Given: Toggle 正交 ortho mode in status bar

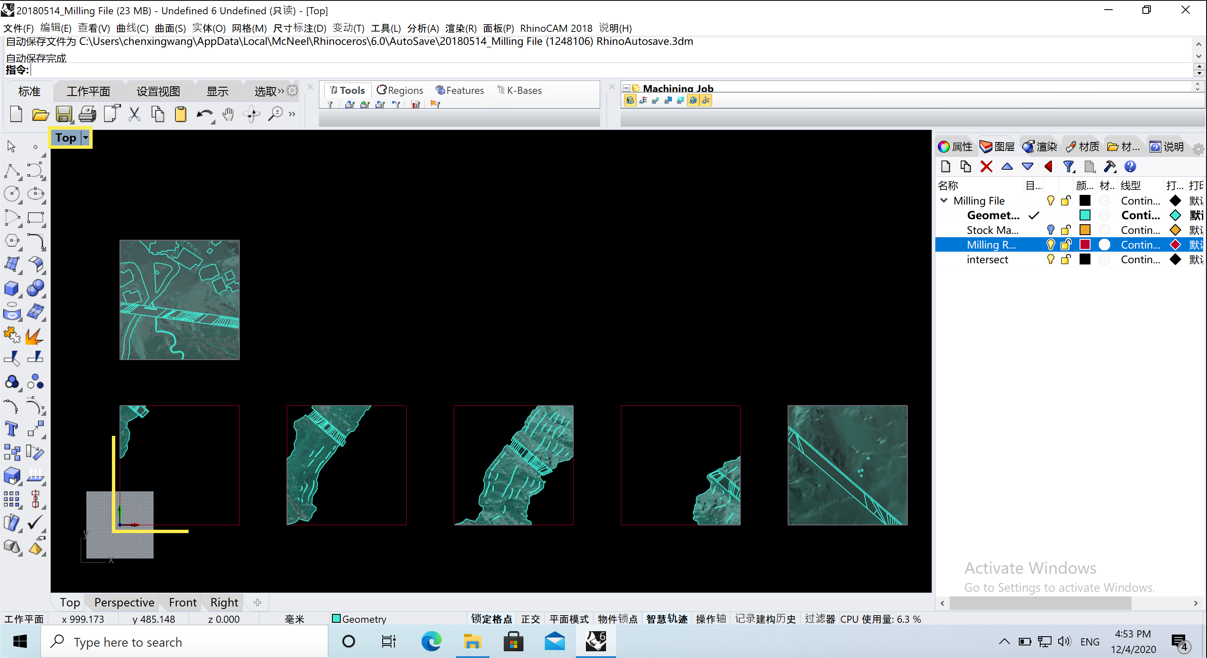Looking at the screenshot, I should (x=531, y=619).
